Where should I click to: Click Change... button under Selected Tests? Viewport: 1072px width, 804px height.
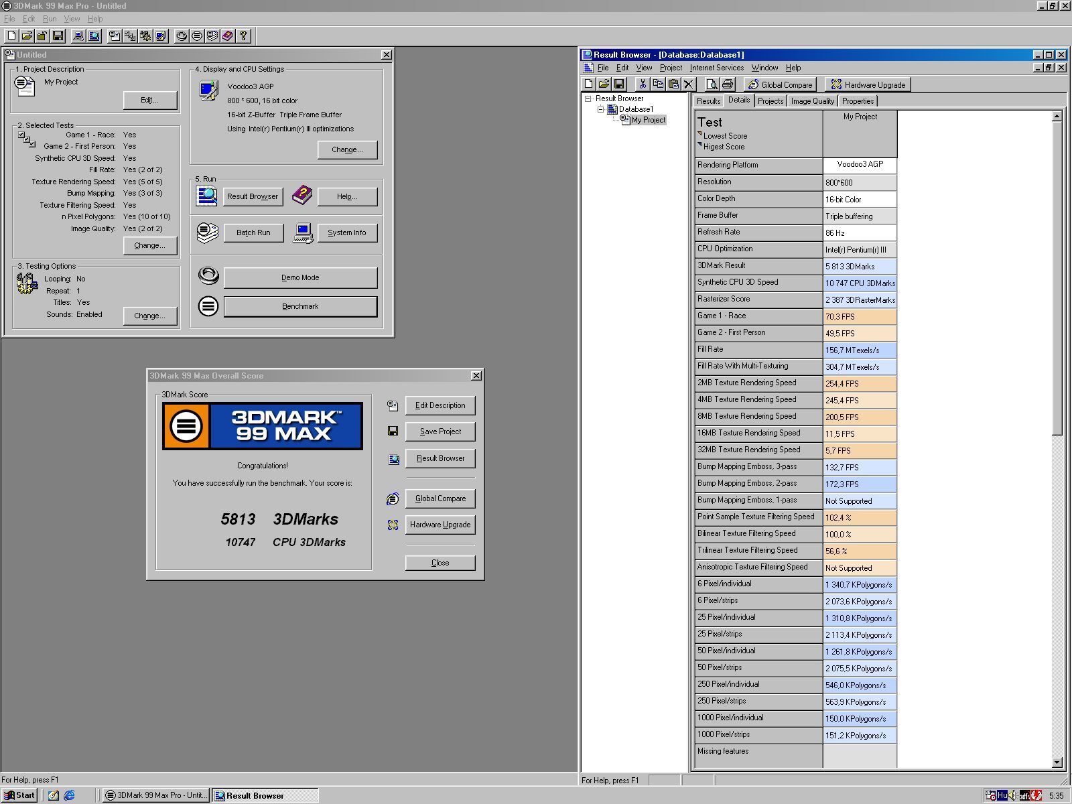click(150, 245)
